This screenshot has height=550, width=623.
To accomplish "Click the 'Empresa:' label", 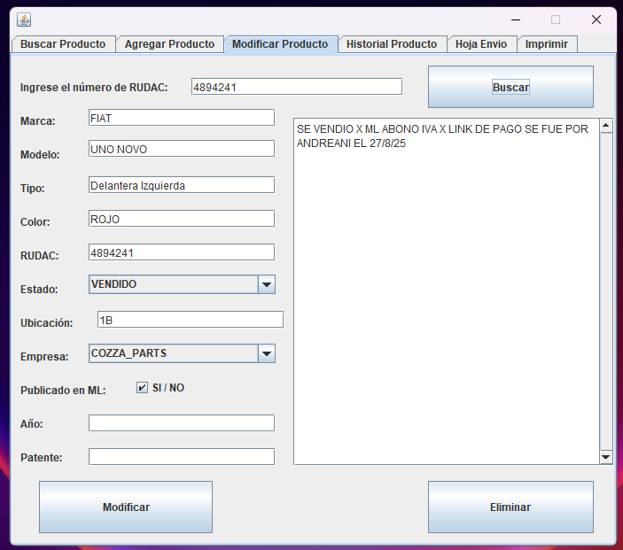I will pyautogui.click(x=44, y=357).
